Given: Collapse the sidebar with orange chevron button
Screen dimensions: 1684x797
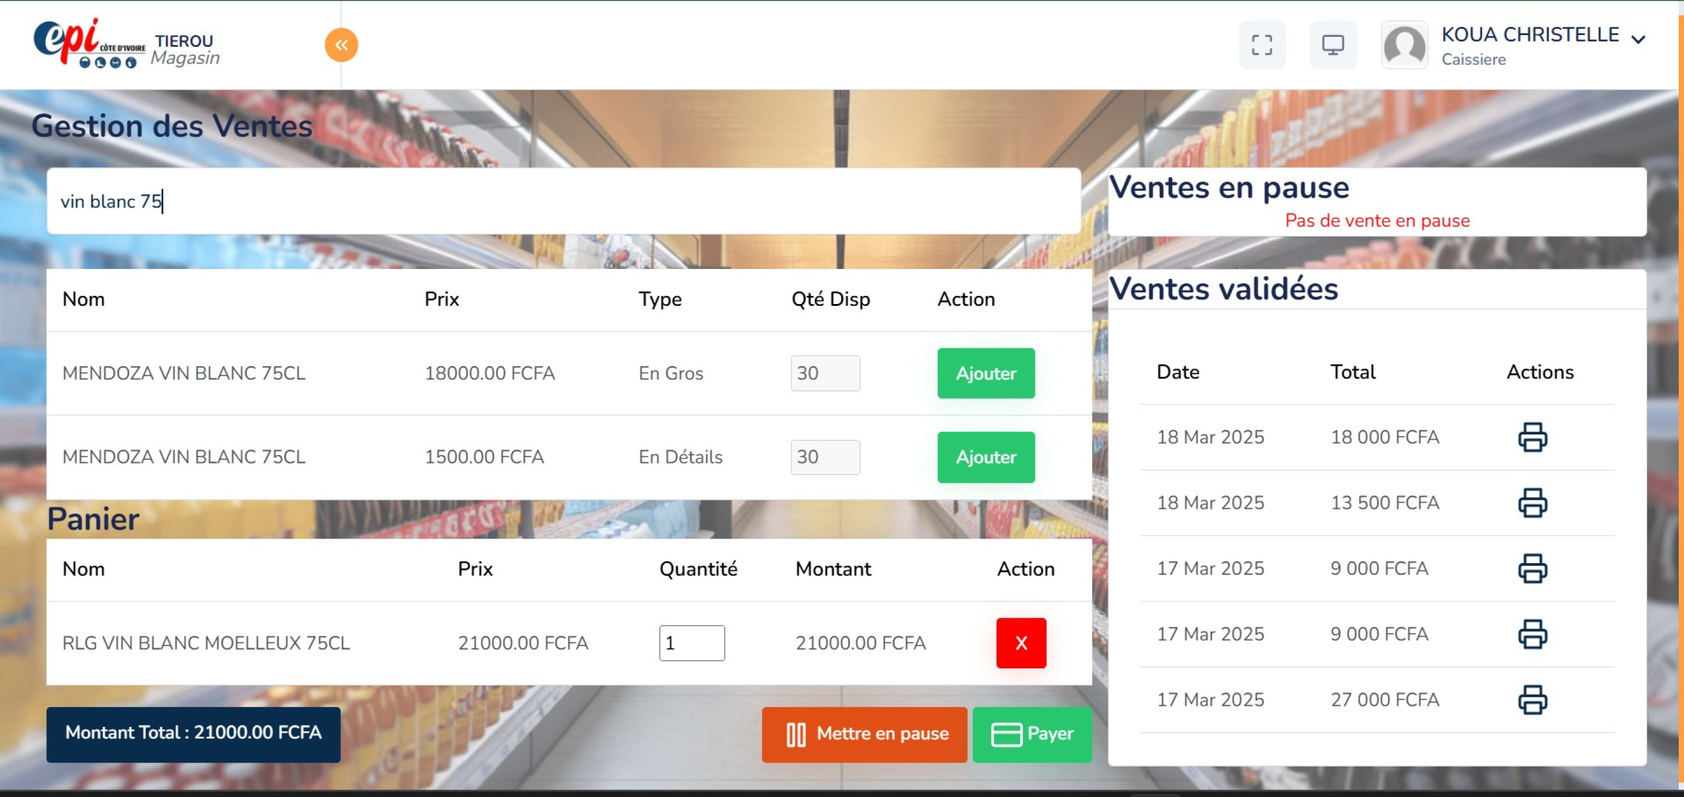Looking at the screenshot, I should 341,44.
